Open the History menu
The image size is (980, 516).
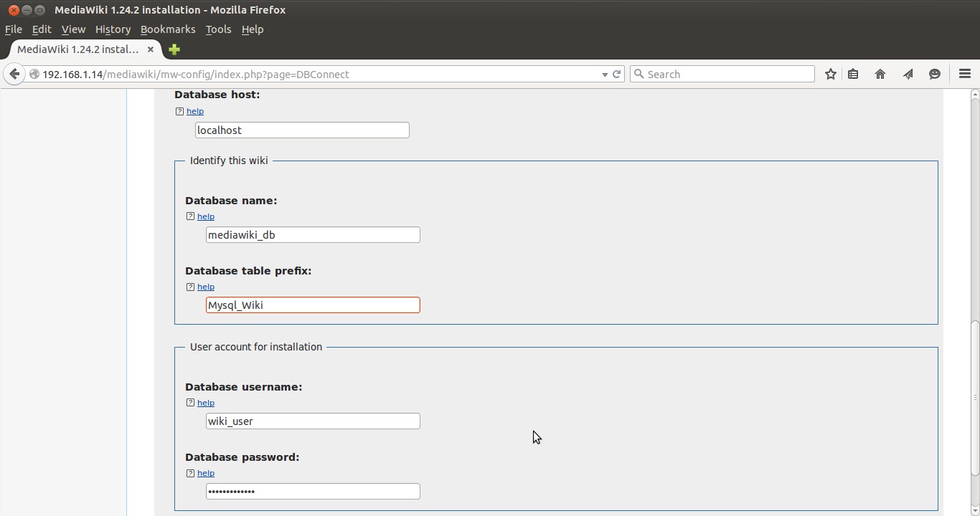pyautogui.click(x=113, y=29)
